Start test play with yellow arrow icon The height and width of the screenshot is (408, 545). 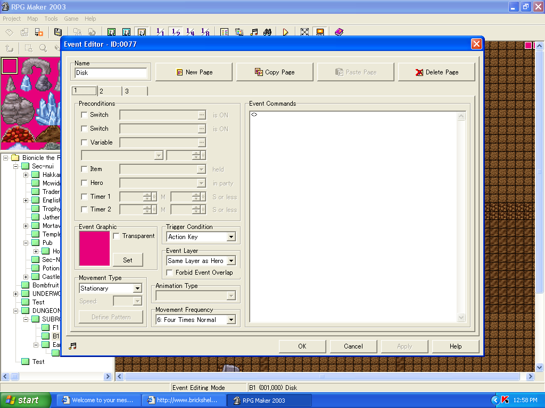(x=285, y=32)
